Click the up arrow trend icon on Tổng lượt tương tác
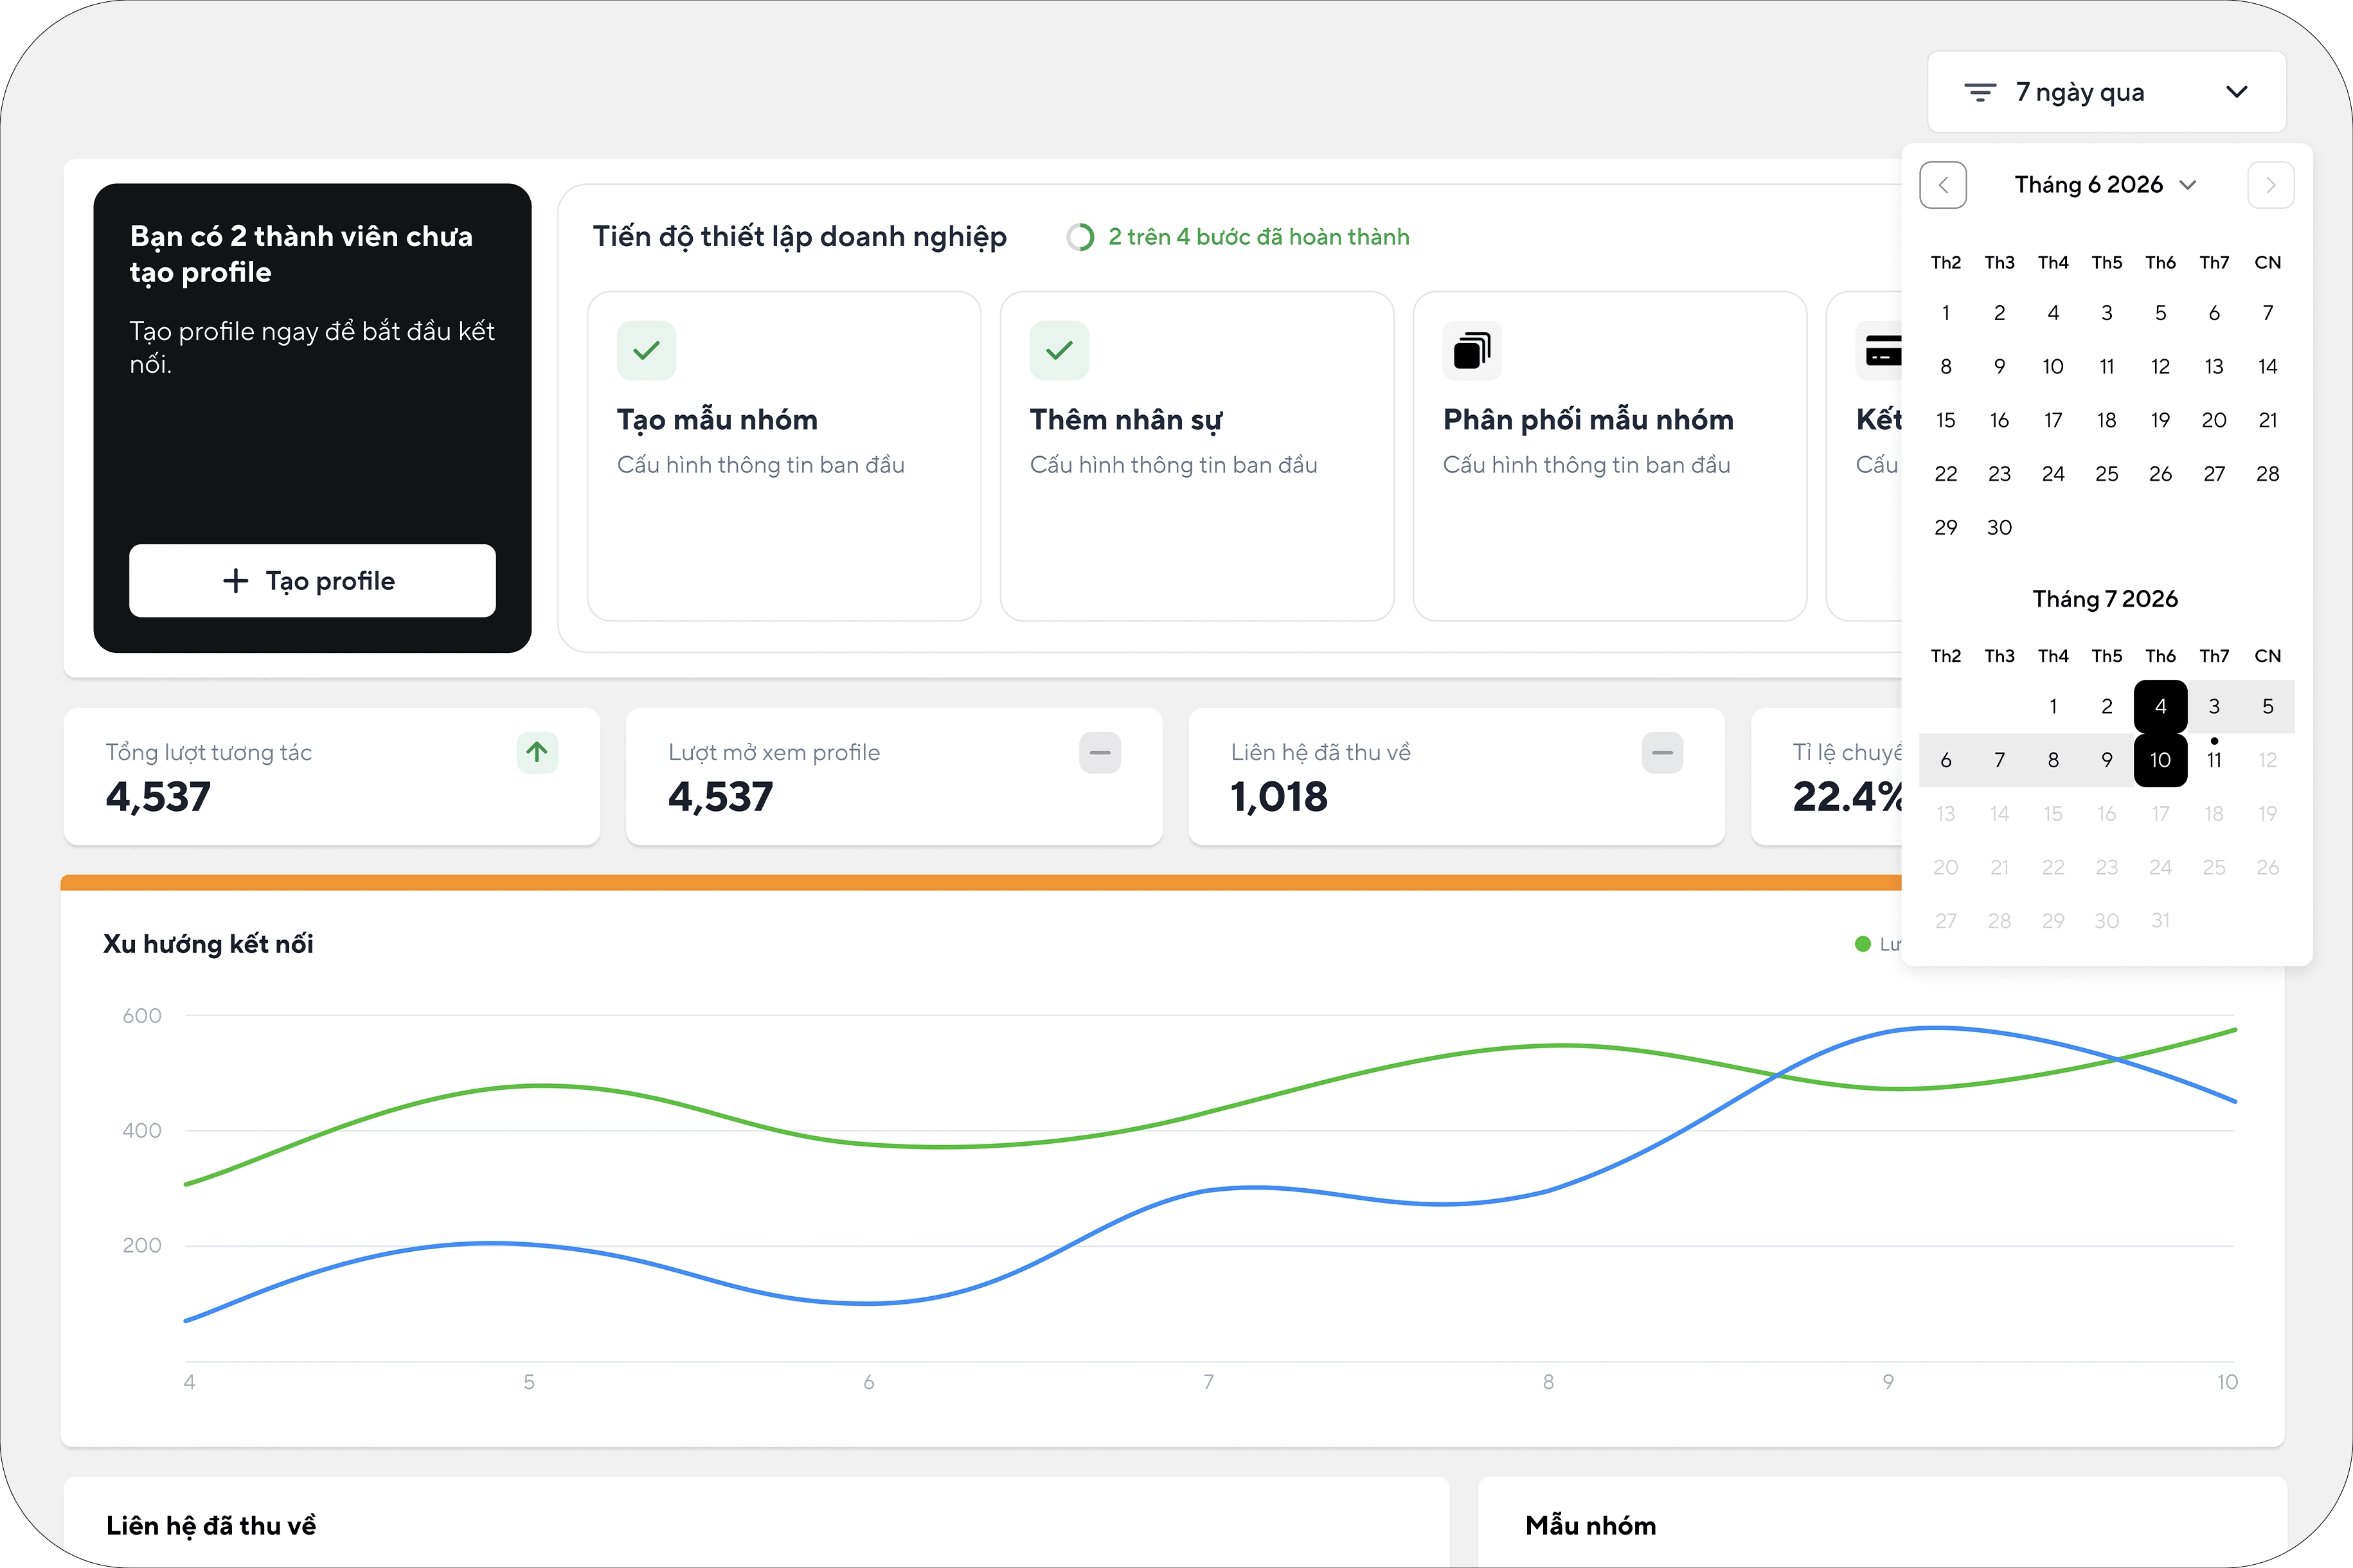Screen dimensions: 2353x1568 [x=537, y=752]
